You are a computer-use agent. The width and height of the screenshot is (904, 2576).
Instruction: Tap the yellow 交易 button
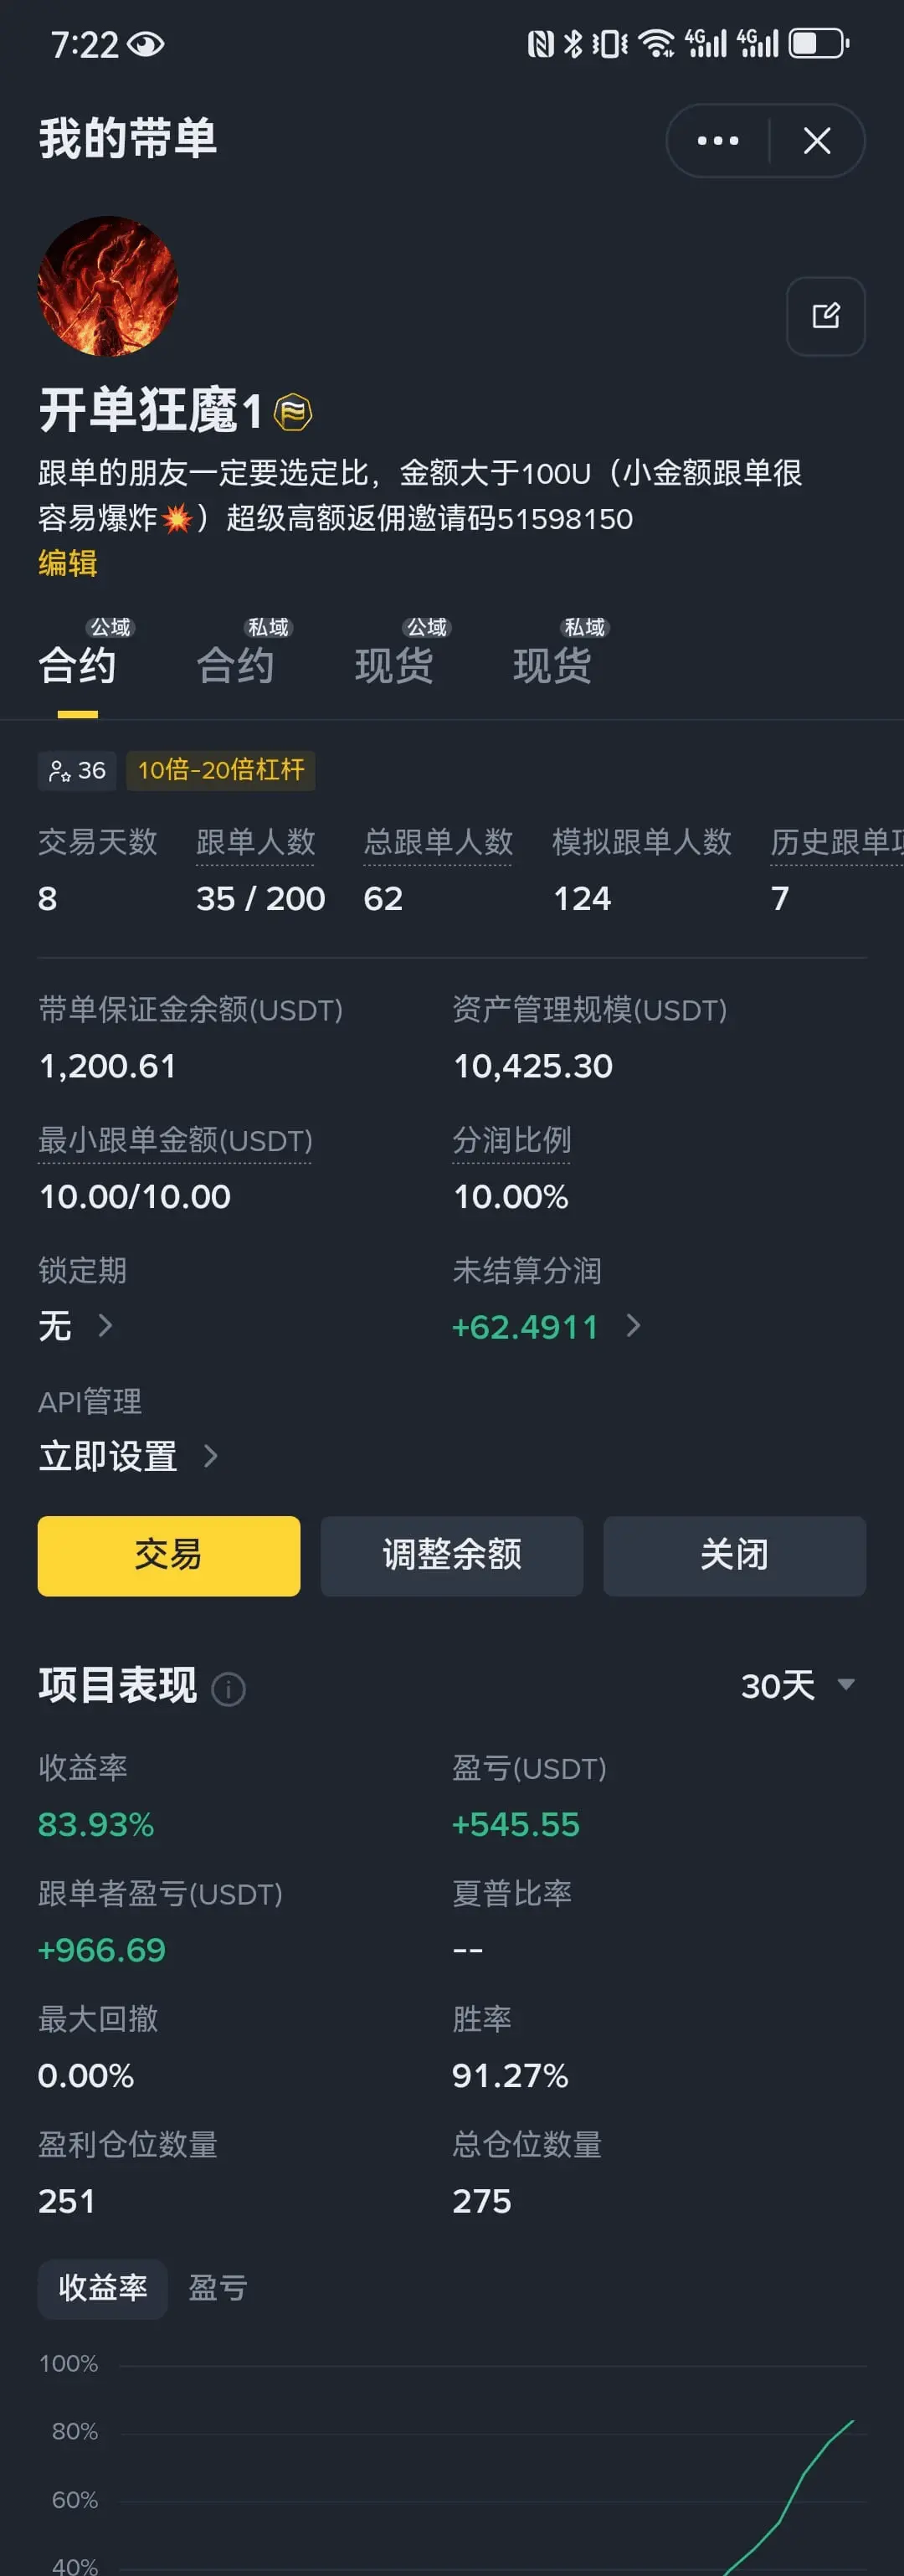[169, 1555]
